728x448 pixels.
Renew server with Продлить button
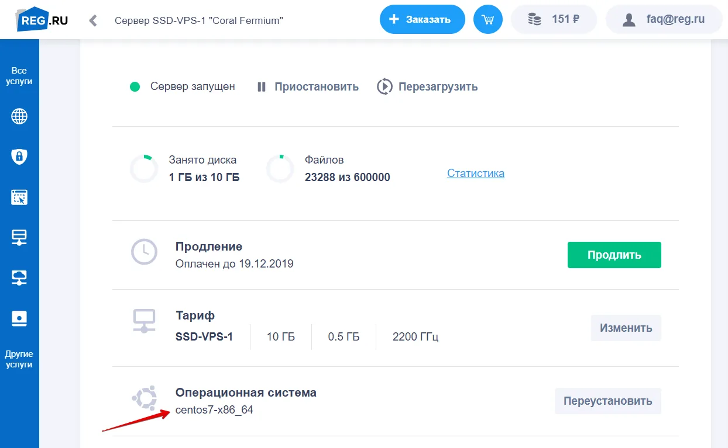click(x=614, y=255)
